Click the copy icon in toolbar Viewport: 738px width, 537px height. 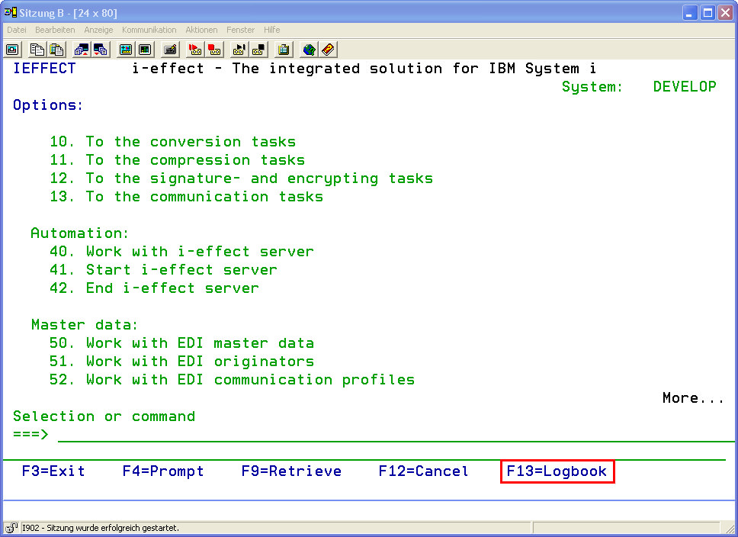pos(37,50)
